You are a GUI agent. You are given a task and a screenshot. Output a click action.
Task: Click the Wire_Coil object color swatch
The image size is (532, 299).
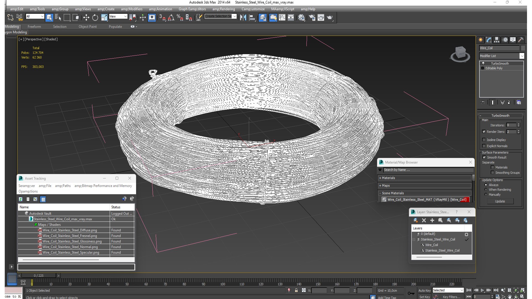tap(523, 48)
